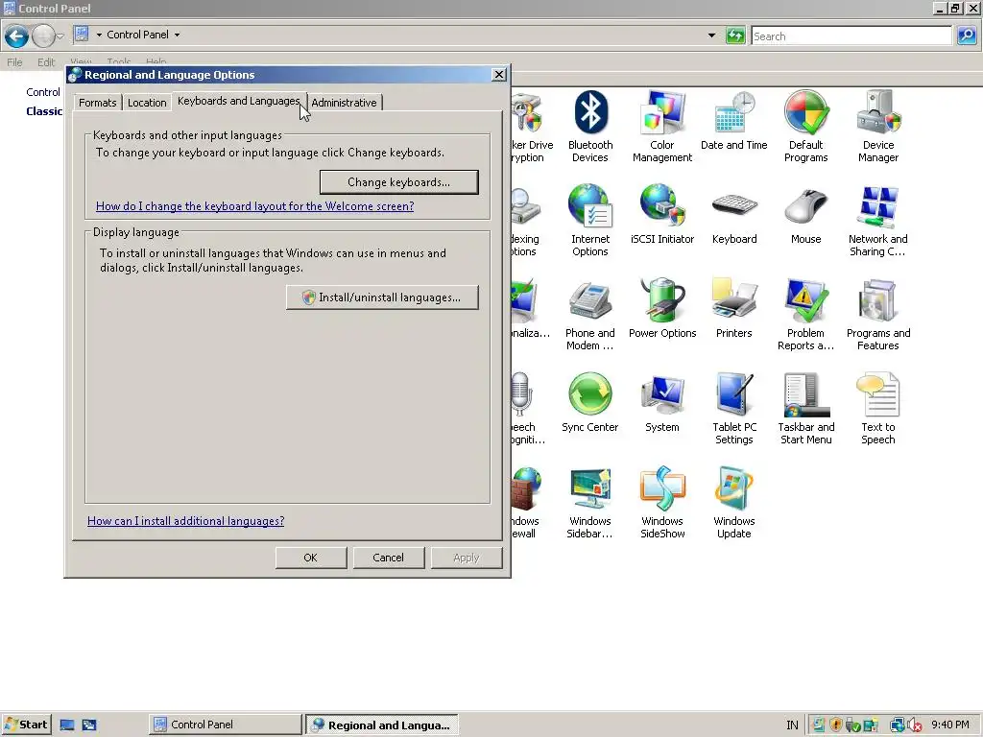Open iSCSI Initiator icon
This screenshot has width=983, height=737.
[x=662, y=214]
